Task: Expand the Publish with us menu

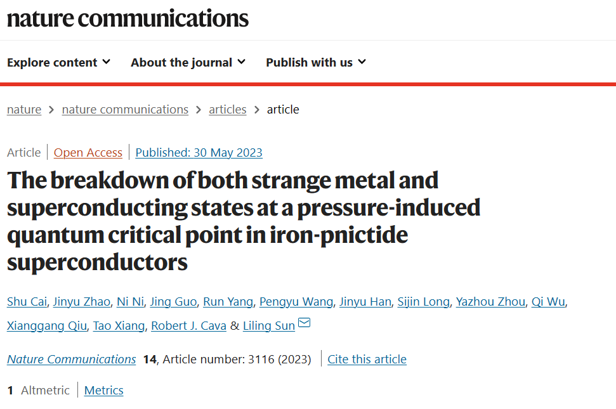Action: pos(316,62)
